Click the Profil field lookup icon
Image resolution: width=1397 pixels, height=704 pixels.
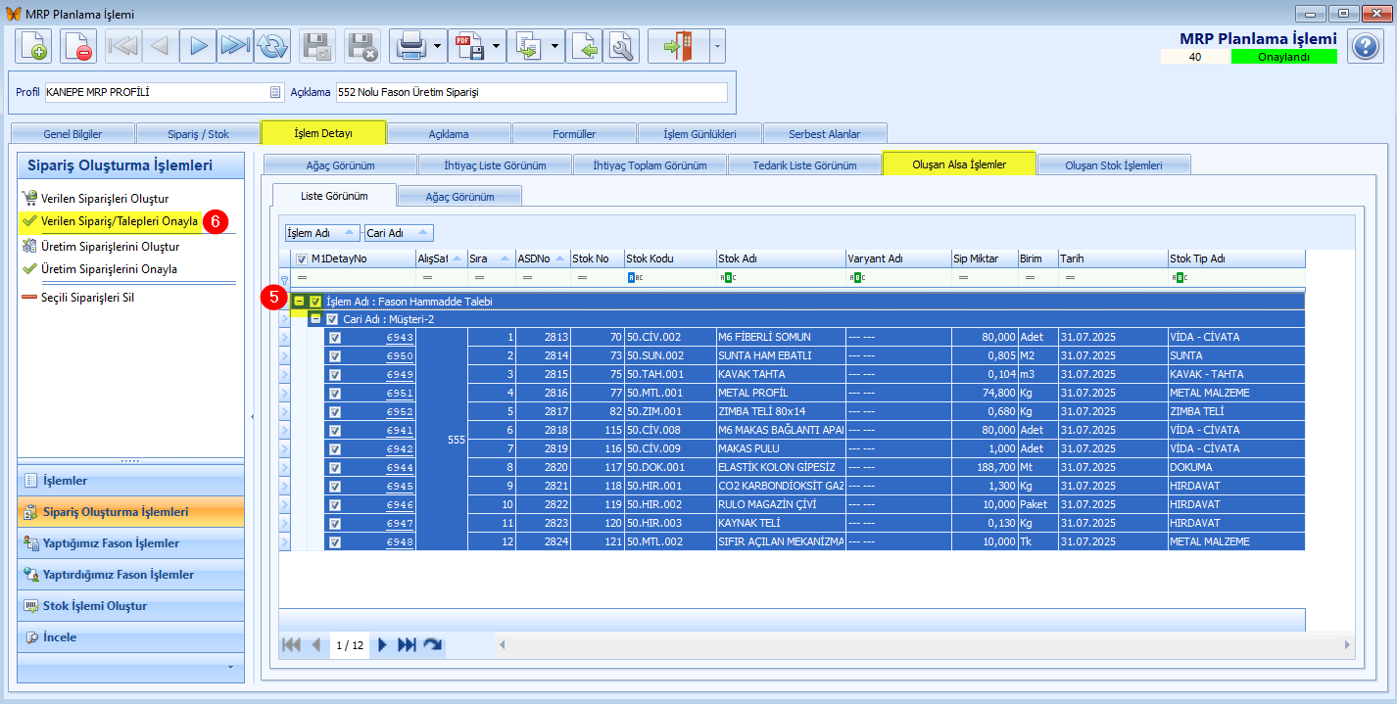tap(275, 92)
